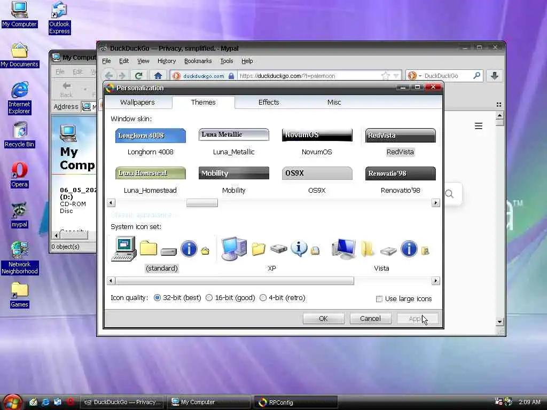Select the NovumOS window skin
This screenshot has width=547, height=410.
317,142
